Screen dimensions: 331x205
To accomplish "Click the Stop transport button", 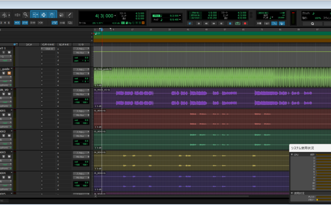I will tap(230, 23).
